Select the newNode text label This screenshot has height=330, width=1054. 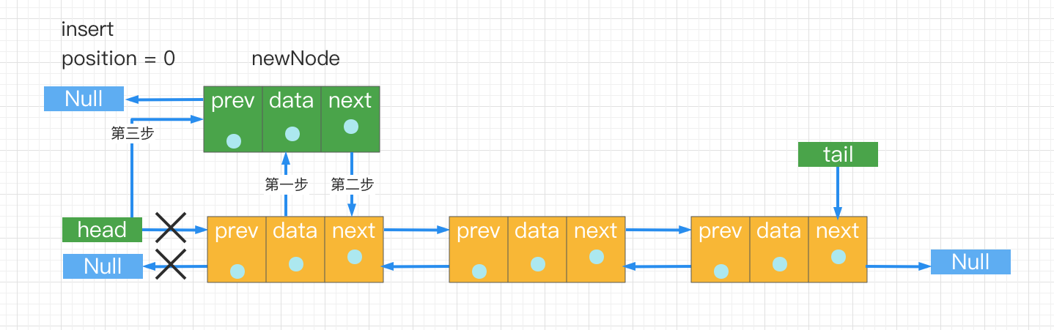[x=295, y=59]
